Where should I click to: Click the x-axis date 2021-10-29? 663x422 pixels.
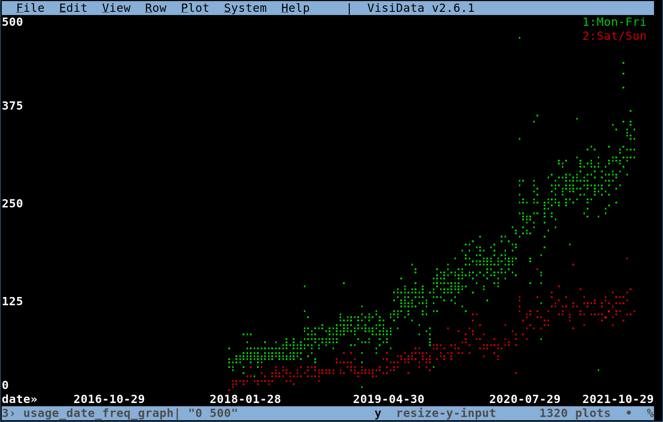618,399
